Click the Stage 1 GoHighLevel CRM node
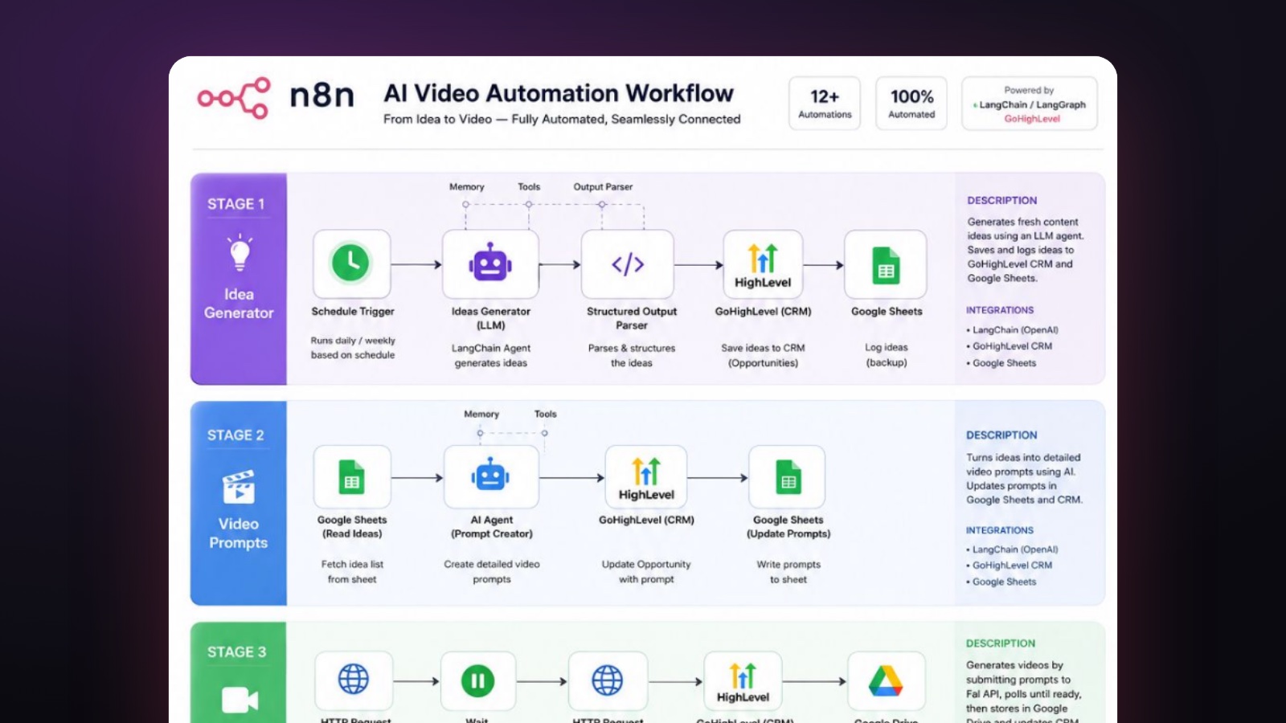The image size is (1286, 723). point(763,264)
